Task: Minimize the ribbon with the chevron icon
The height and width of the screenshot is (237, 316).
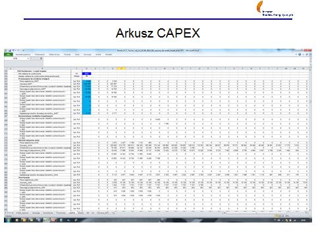Action: tap(296, 54)
